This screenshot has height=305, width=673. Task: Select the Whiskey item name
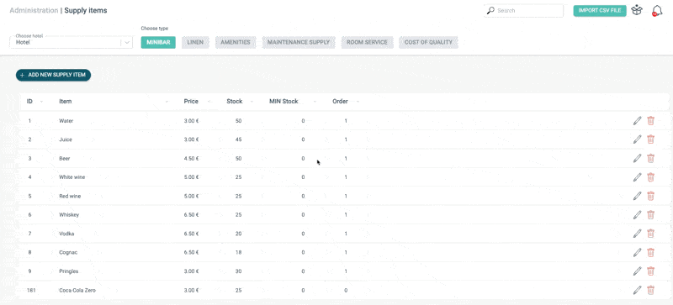[69, 215]
